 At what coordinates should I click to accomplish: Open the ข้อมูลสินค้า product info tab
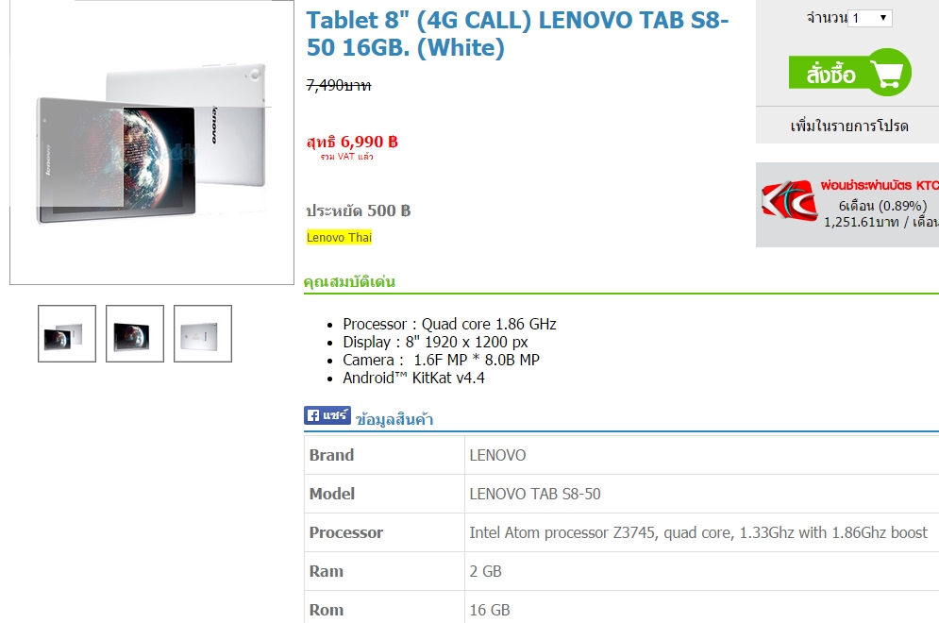click(x=394, y=420)
